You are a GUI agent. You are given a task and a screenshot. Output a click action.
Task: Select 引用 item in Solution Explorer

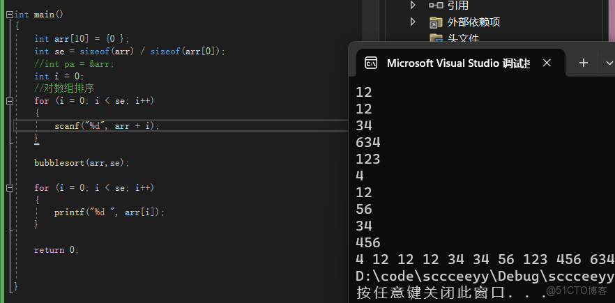[458, 5]
